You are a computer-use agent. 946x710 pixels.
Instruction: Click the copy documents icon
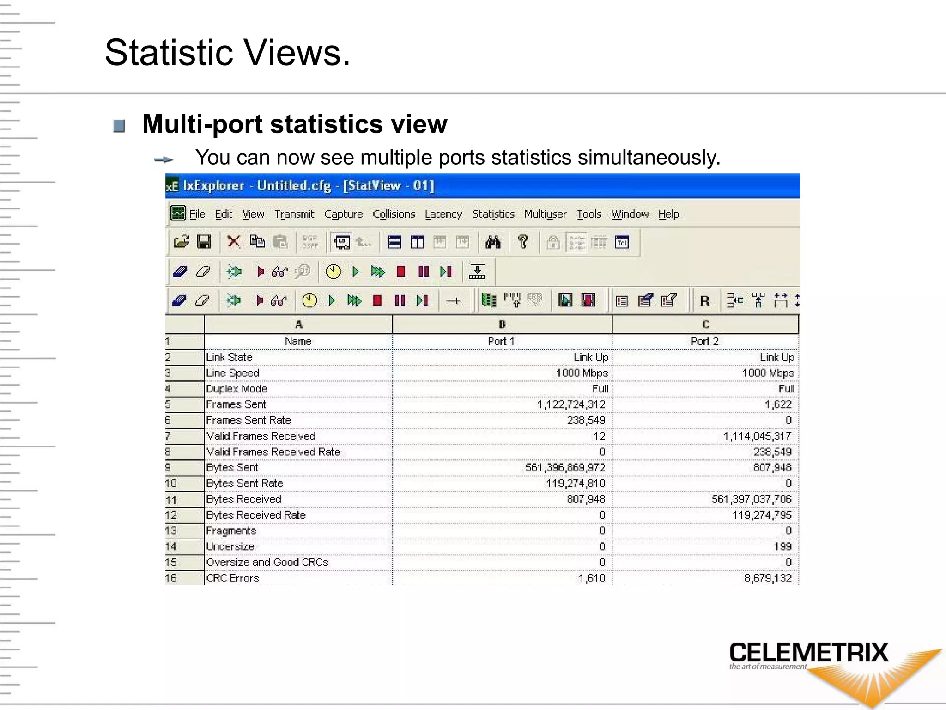click(257, 242)
